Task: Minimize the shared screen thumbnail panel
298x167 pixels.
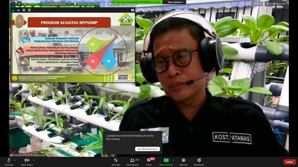Action: click(x=13, y=10)
